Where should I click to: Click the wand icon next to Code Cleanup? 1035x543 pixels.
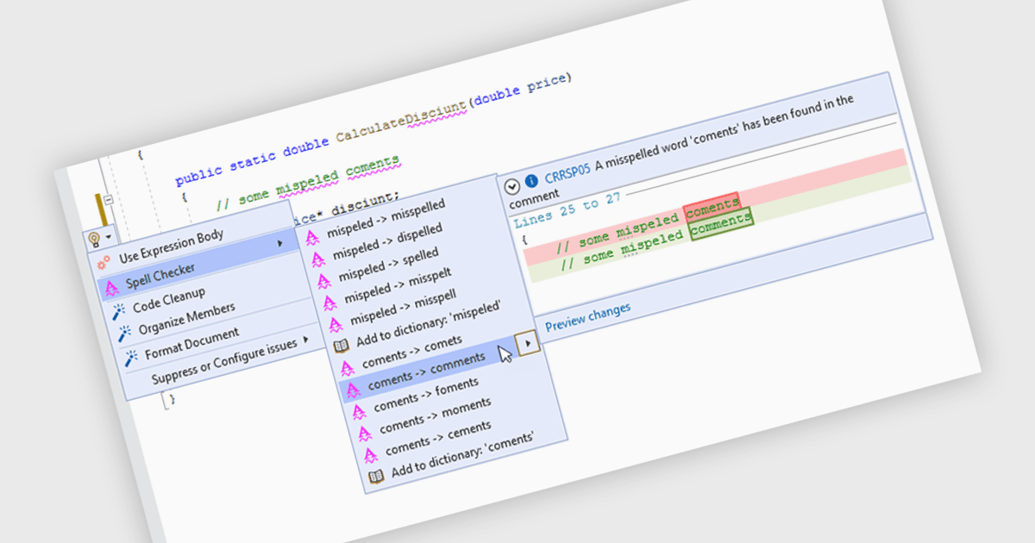point(117,311)
